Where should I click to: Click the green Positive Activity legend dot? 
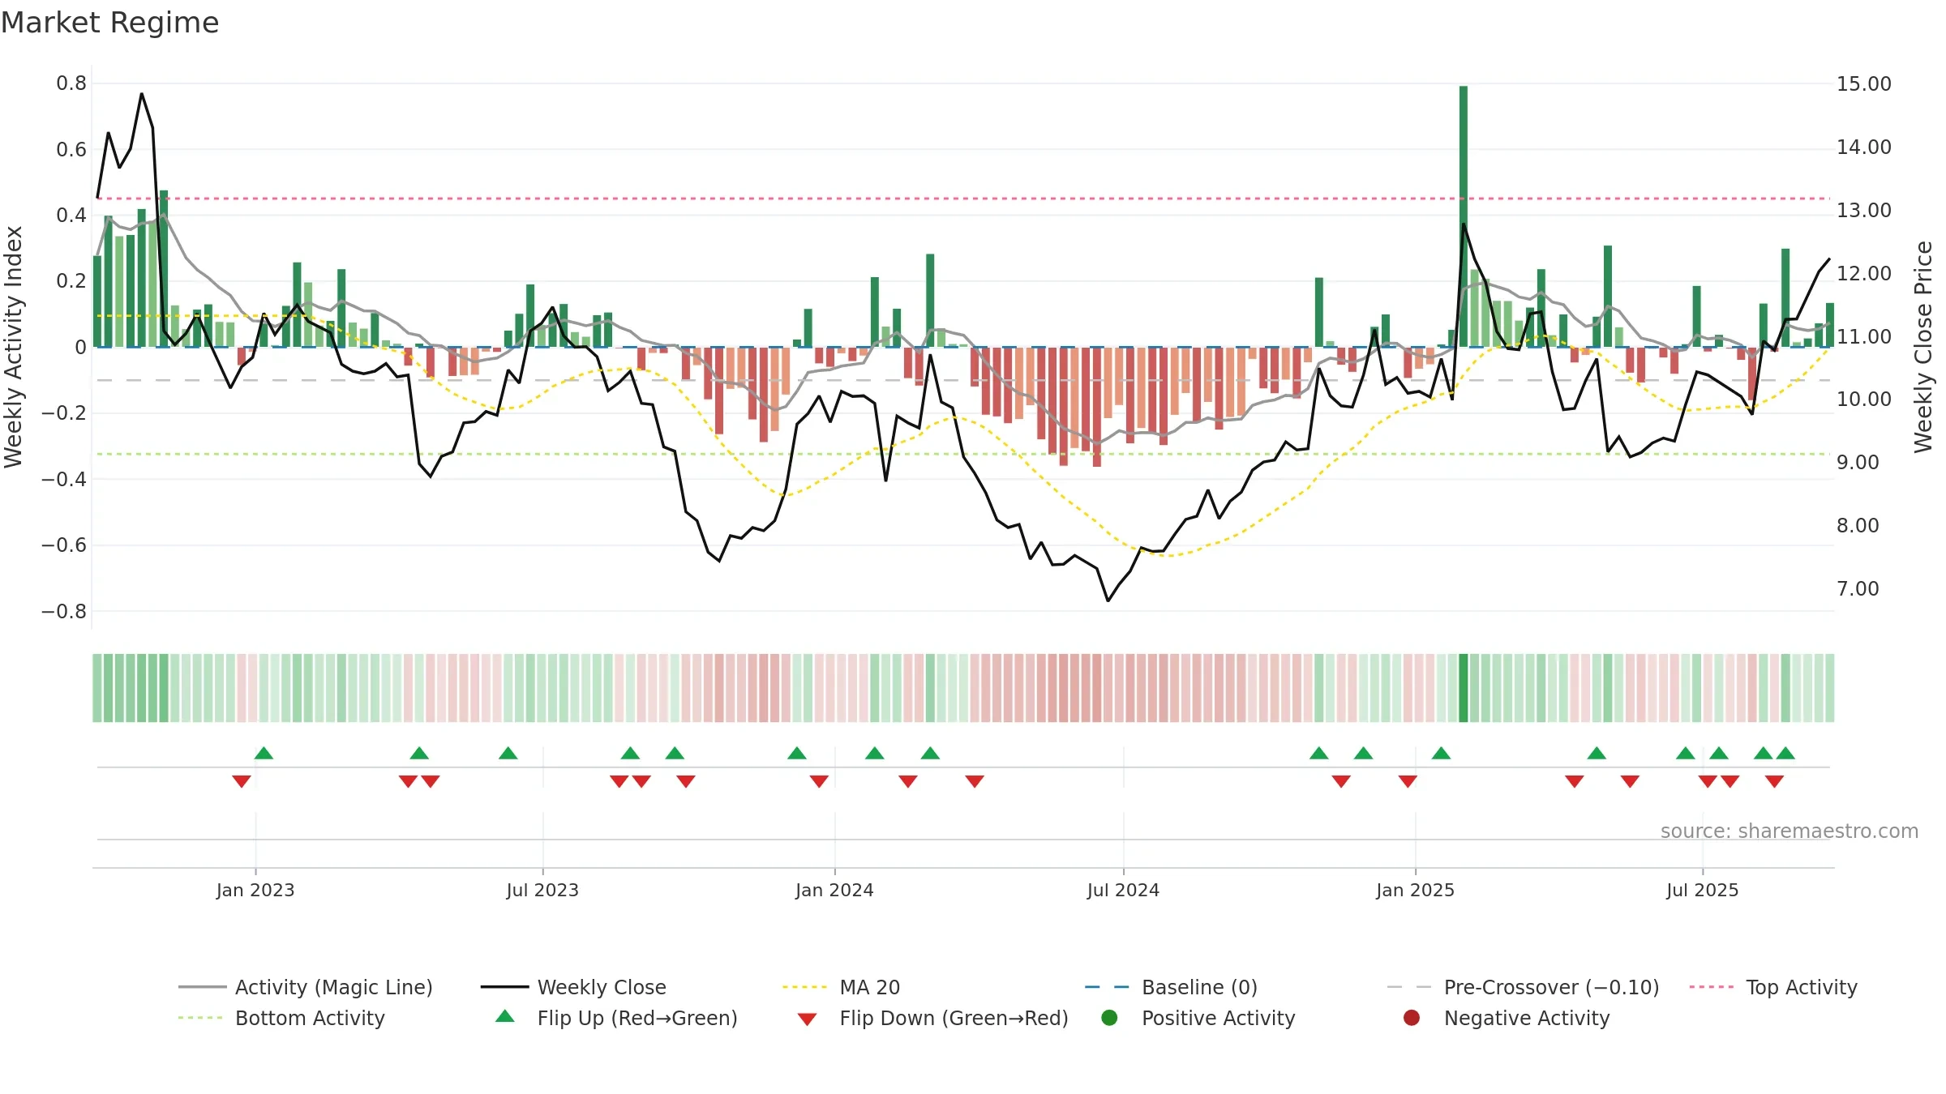coord(1110,1018)
